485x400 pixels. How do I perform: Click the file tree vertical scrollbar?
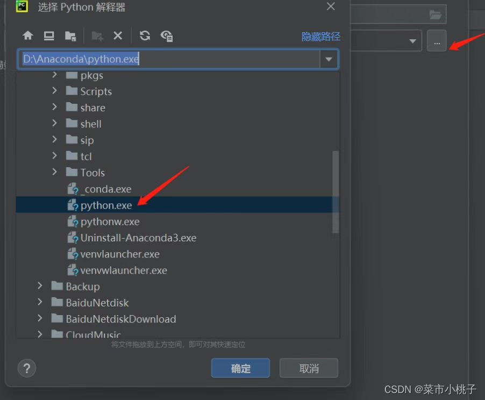click(x=336, y=191)
